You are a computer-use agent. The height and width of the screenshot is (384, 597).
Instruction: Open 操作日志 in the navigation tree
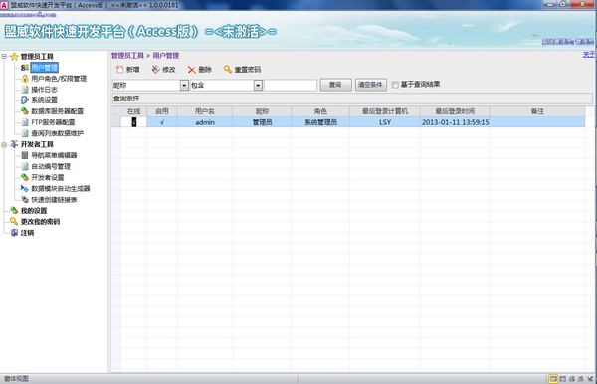pos(44,90)
